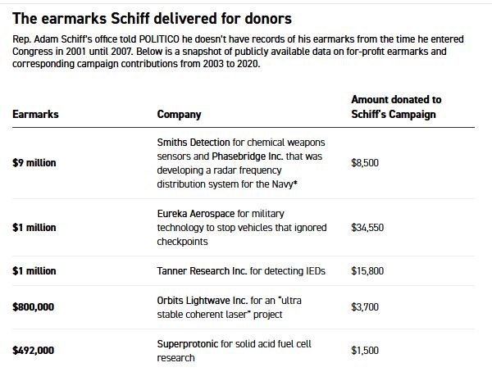Viewport: 492px width, 381px height.
Task: Select the $1,500 donation amount
Action: (365, 351)
